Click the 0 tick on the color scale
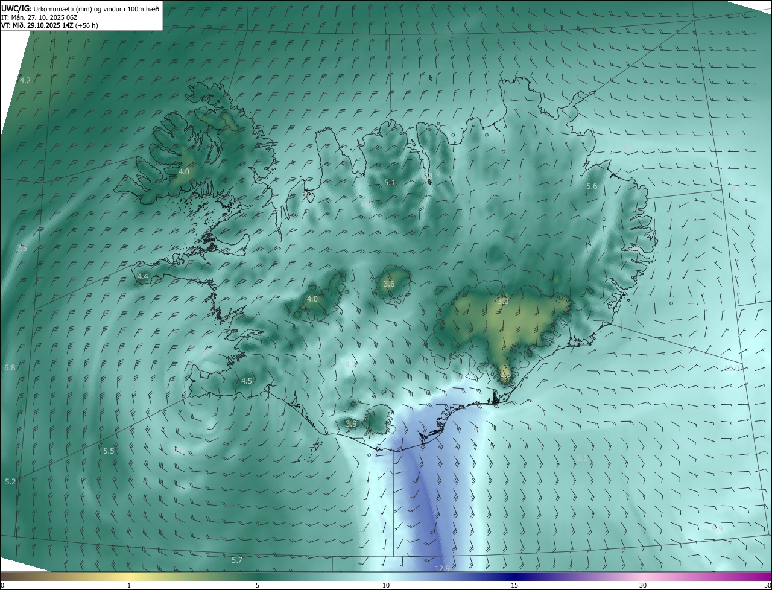Viewport: 772px width, 590px height. (x=2, y=585)
